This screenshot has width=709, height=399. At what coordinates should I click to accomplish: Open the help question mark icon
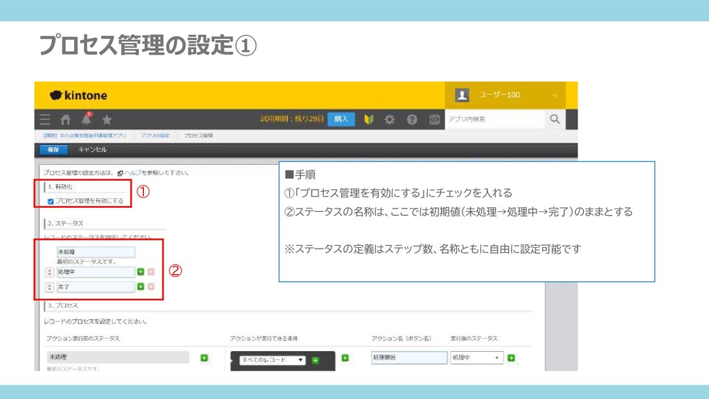click(x=412, y=119)
